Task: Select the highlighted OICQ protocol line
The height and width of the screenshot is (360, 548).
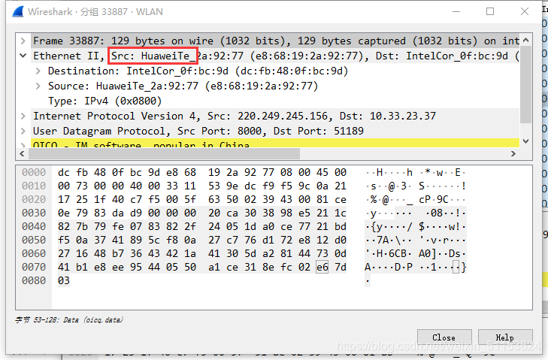Action: click(275, 144)
